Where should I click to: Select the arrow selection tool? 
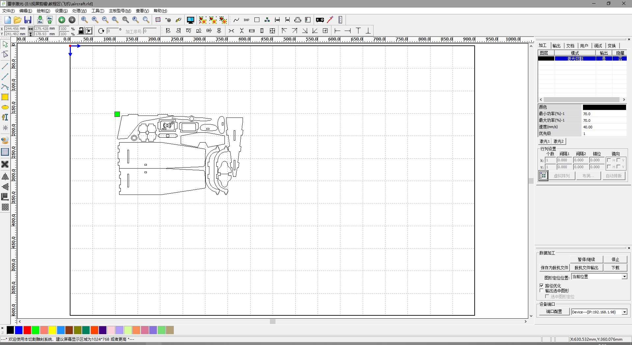coord(5,44)
